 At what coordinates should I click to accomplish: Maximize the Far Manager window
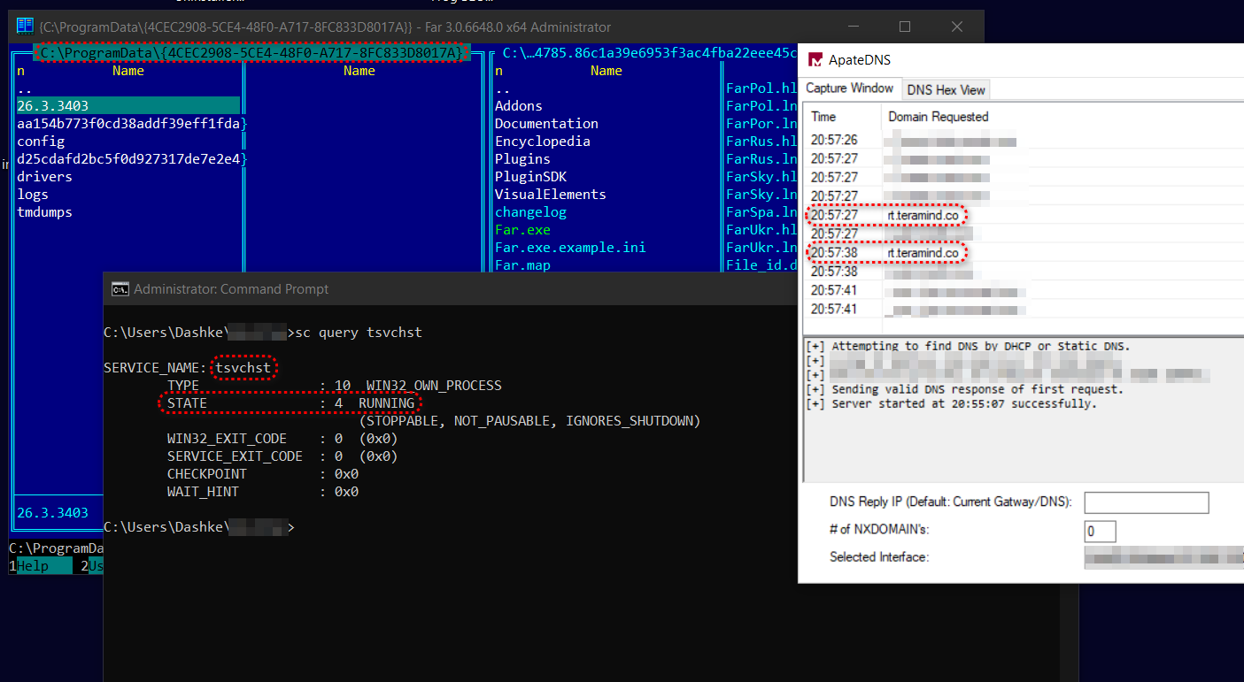pos(904,27)
